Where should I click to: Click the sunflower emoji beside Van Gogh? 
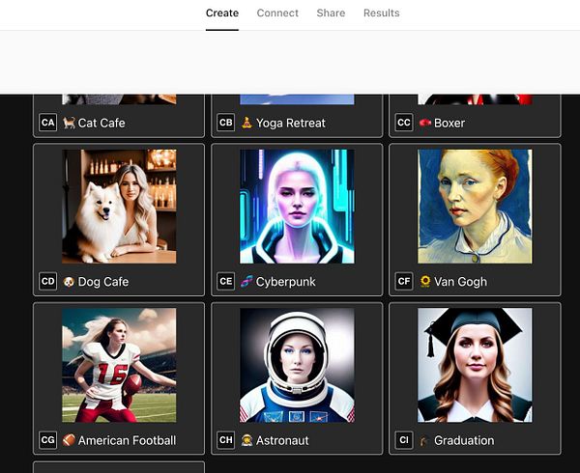click(425, 281)
